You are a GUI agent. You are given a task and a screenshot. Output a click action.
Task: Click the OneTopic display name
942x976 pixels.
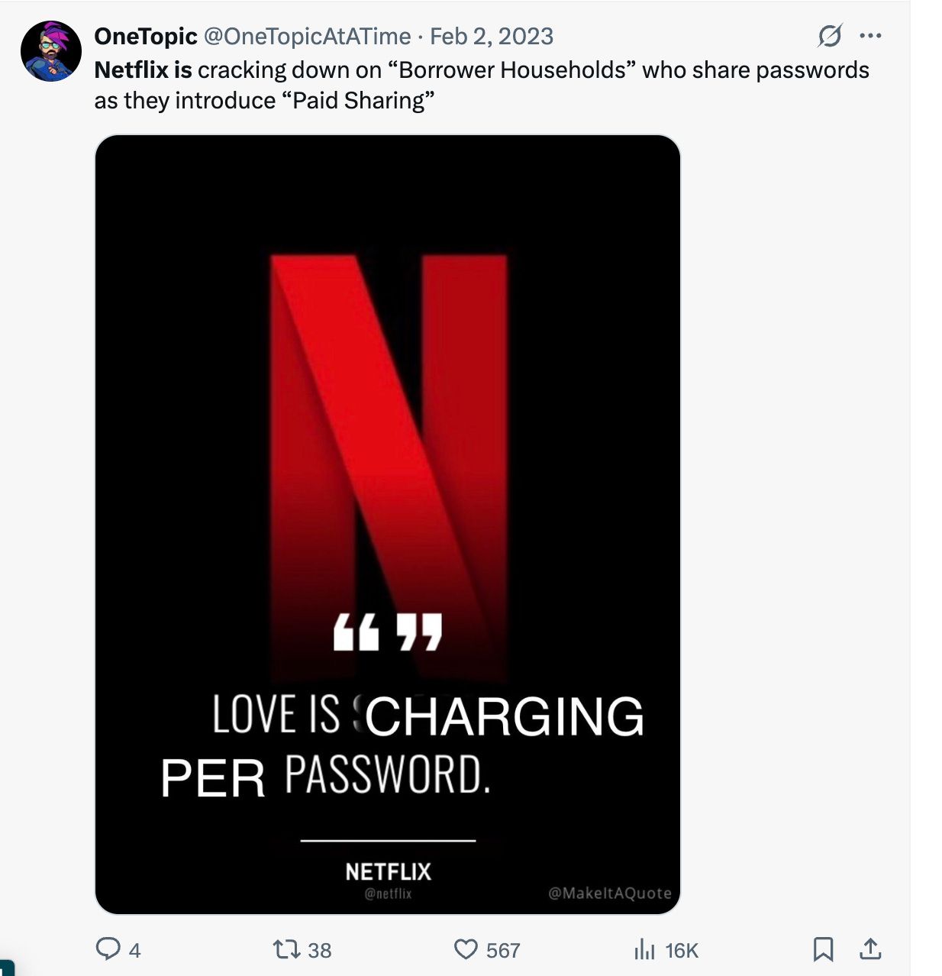(146, 36)
